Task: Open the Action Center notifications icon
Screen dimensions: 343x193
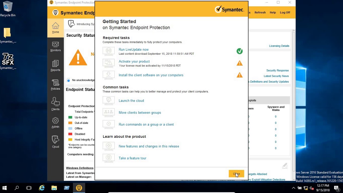Action: pos(337,188)
